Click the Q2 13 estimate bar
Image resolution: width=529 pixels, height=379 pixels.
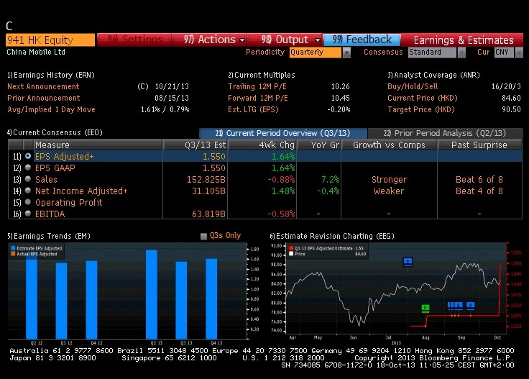pyautogui.click(x=152, y=294)
